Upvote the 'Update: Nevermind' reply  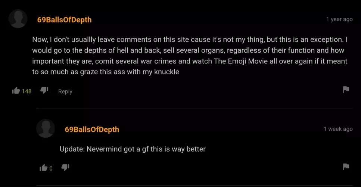43,168
